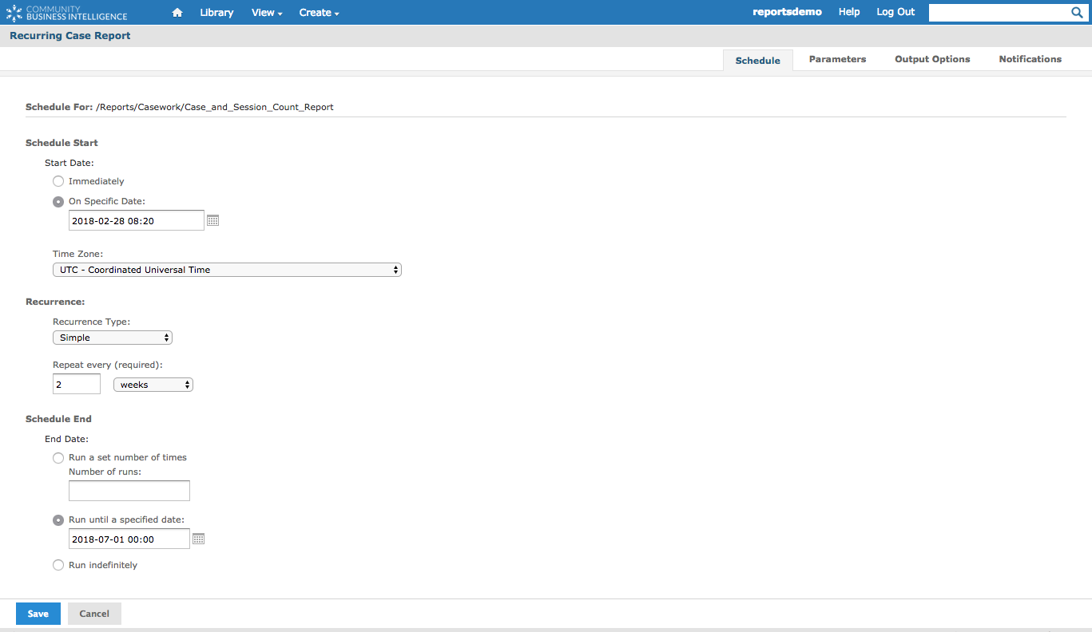Image resolution: width=1092 pixels, height=632 pixels.
Task: Choose Run a set number of times
Action: 58,457
